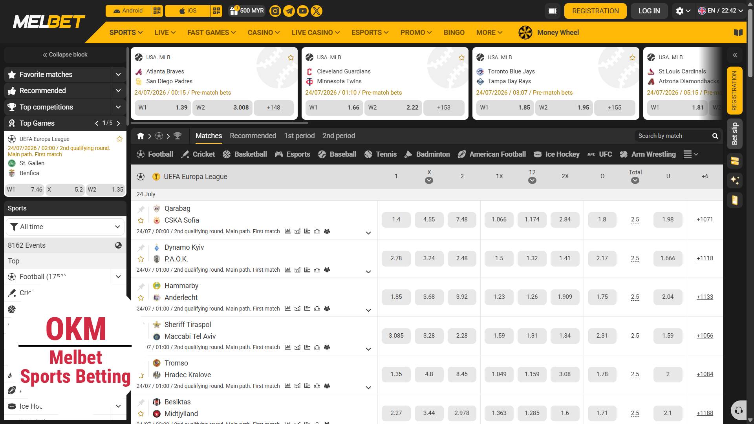Go to previous Top Games slide
This screenshot has width=754, height=424.
[x=97, y=123]
